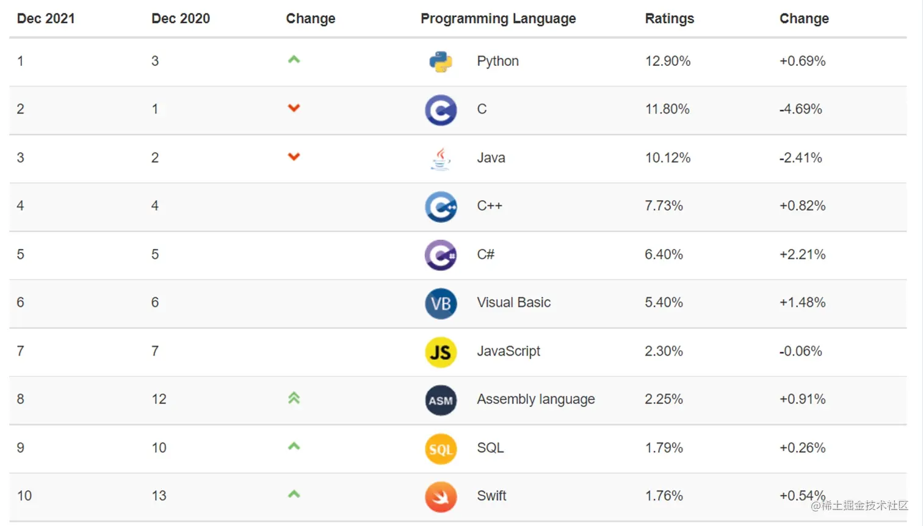Image resolution: width=923 pixels, height=526 pixels.
Task: Click the Dec 2021 column header
Action: (x=46, y=19)
